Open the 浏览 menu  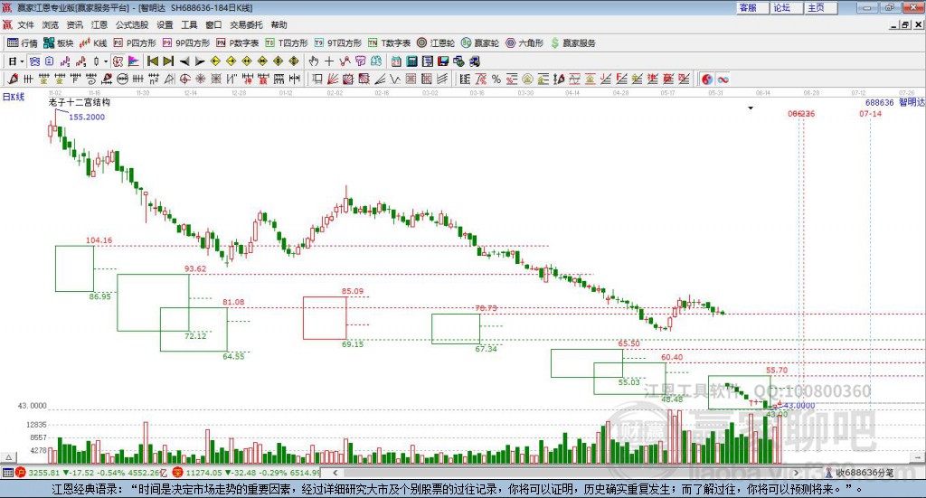click(51, 24)
